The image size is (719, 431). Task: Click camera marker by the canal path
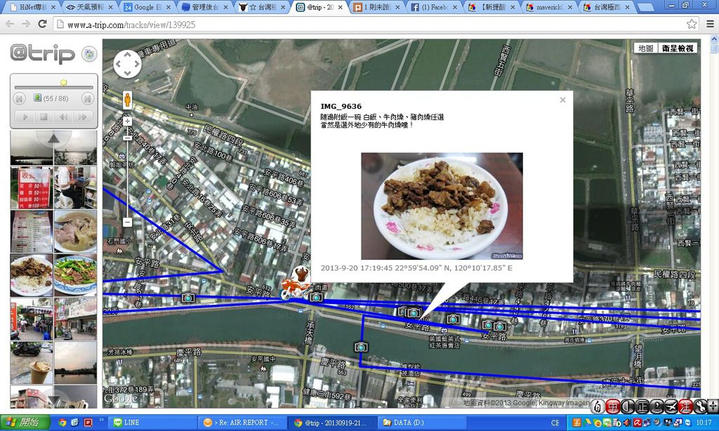click(361, 347)
